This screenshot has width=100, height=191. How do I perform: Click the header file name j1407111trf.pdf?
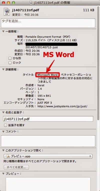(x=25, y=10)
